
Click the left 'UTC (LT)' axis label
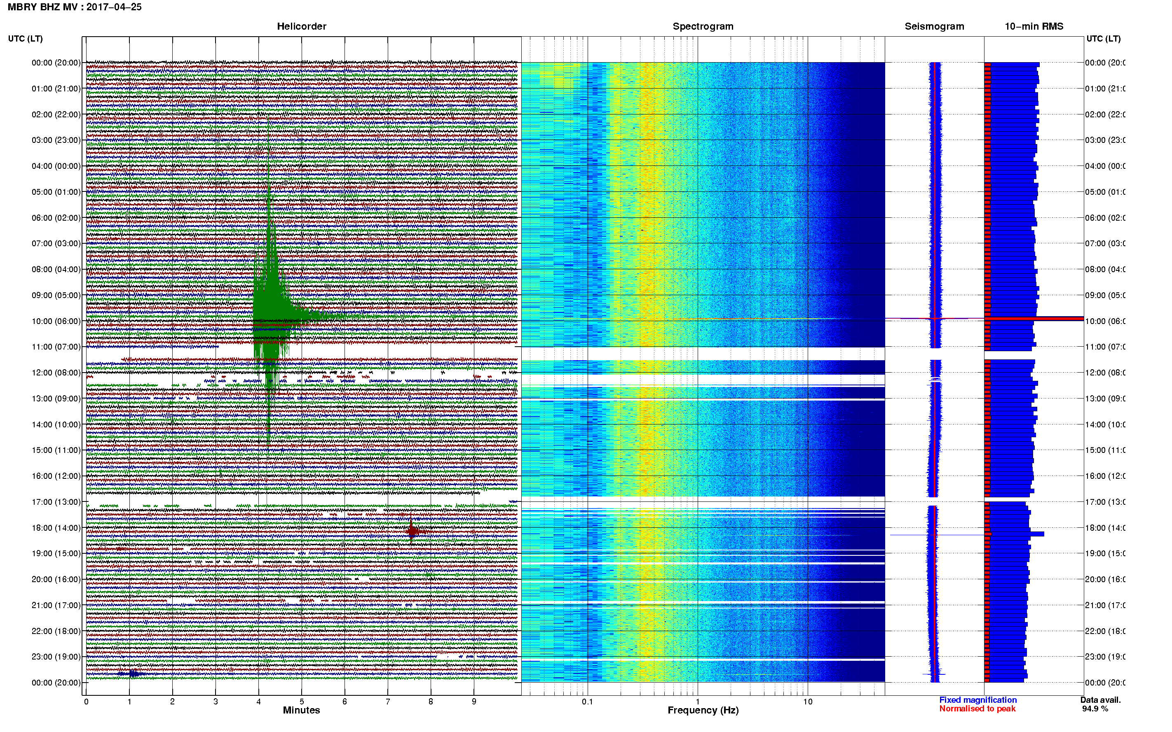(25, 39)
